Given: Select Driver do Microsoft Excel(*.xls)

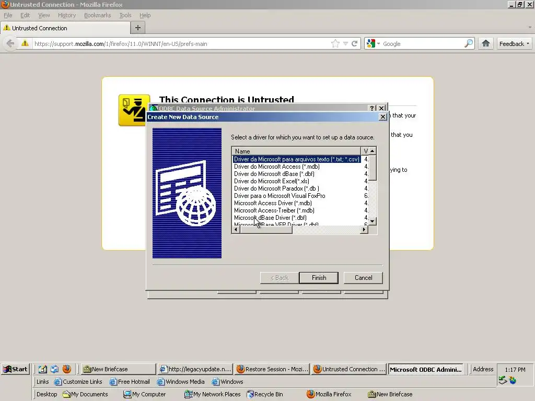Looking at the screenshot, I should coord(272,181).
